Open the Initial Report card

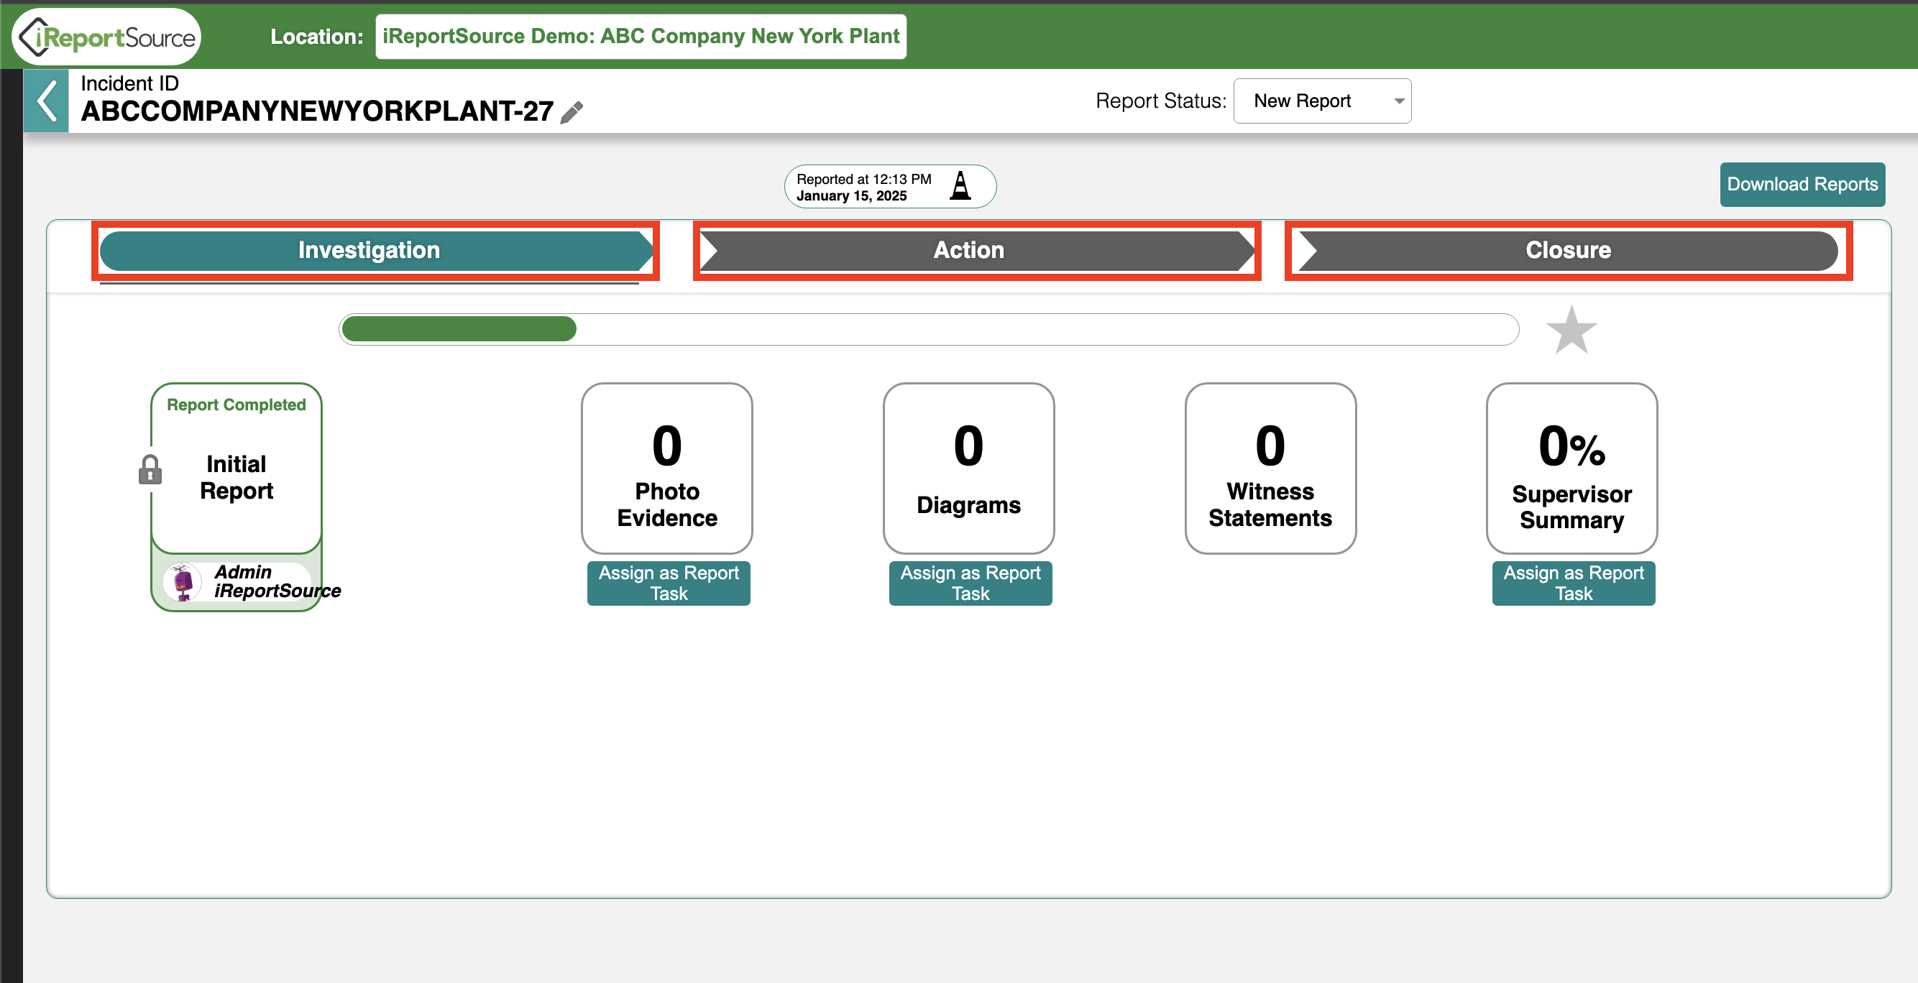point(237,469)
